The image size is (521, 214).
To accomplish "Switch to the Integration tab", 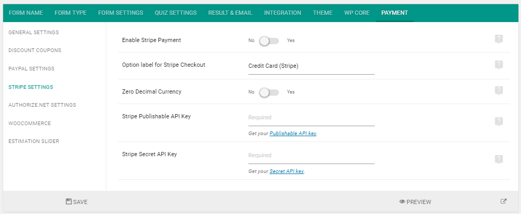I will 283,13.
